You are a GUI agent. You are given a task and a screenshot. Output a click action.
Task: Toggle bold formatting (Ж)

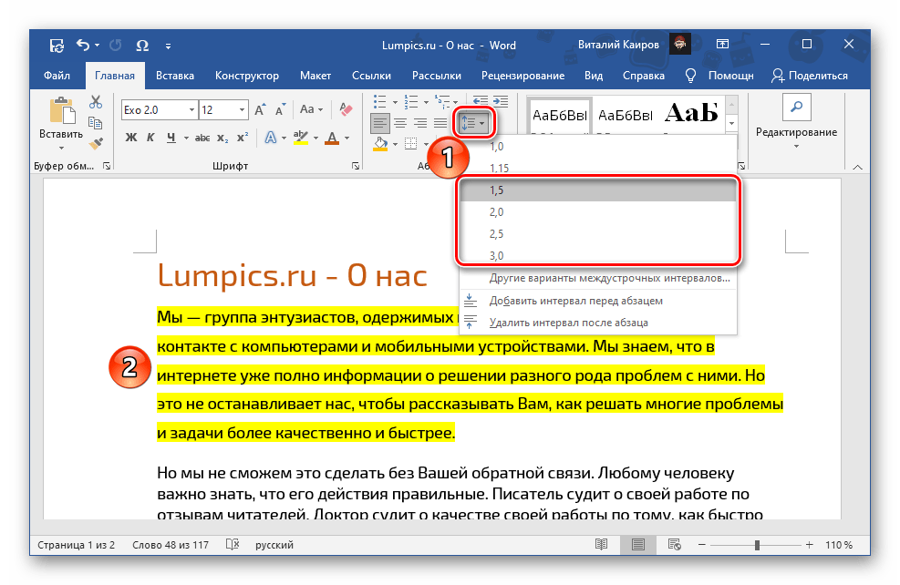click(130, 139)
